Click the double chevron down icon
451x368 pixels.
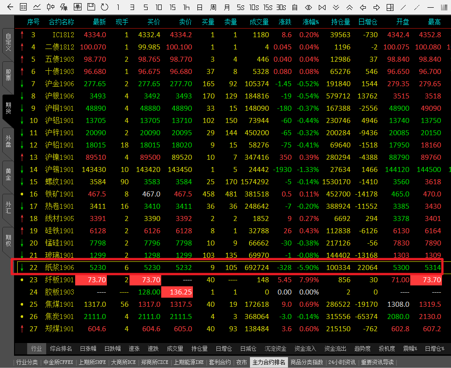[x=336, y=7]
